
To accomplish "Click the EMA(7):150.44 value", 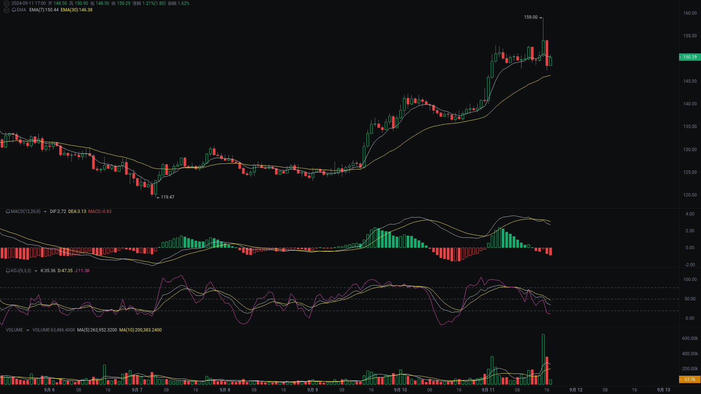I will (44, 10).
